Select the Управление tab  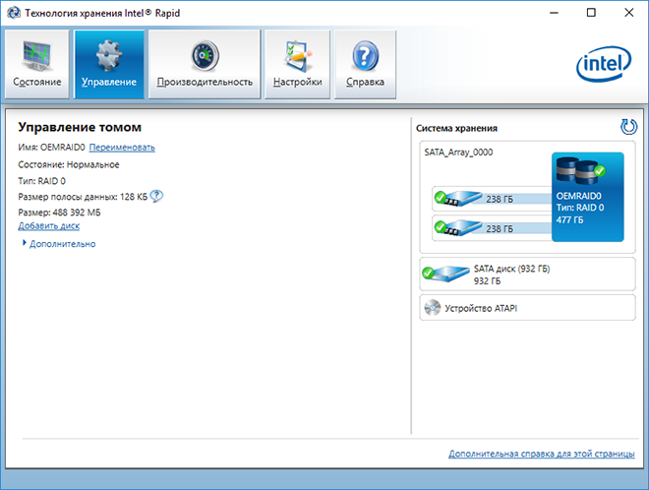pos(109,64)
